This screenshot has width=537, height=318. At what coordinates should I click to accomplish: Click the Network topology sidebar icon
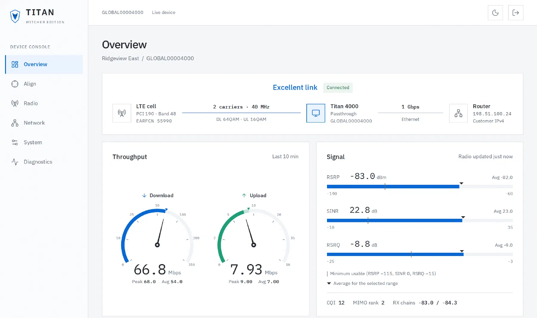pyautogui.click(x=15, y=123)
